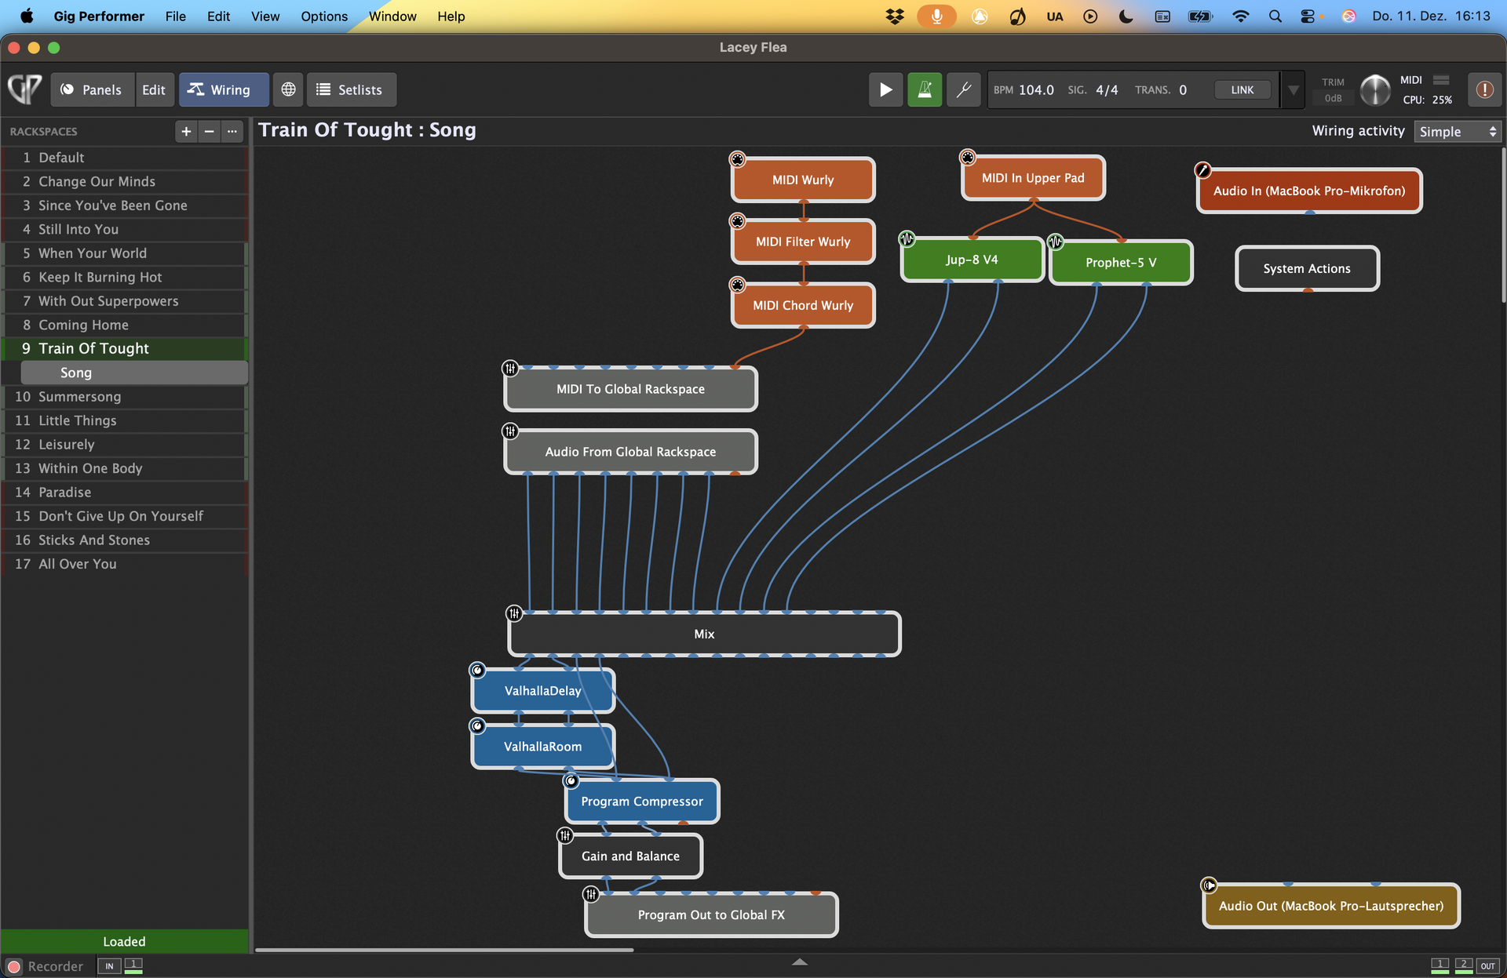This screenshot has height=978, width=1507.
Task: Open Wiring activity Simple dropdown
Action: pos(1458,132)
